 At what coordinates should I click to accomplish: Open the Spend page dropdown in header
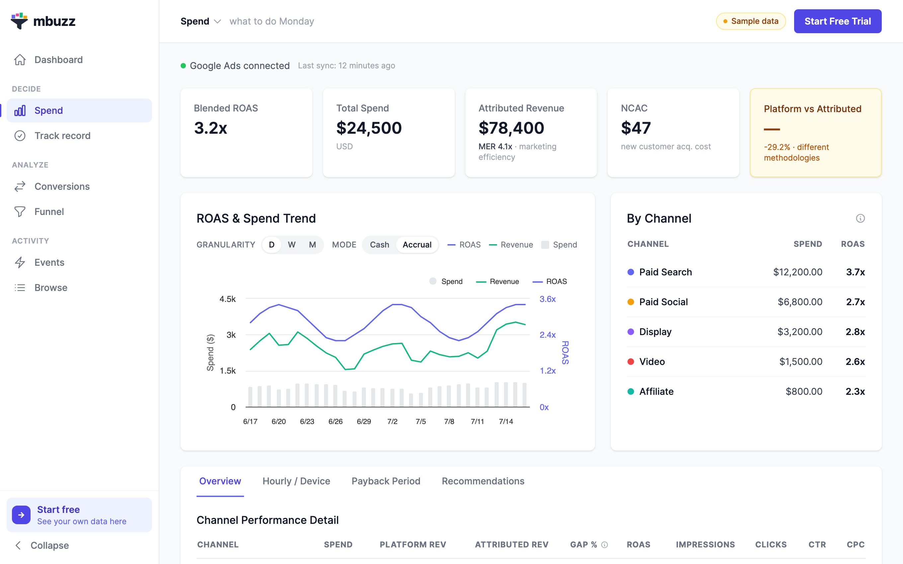(x=201, y=21)
